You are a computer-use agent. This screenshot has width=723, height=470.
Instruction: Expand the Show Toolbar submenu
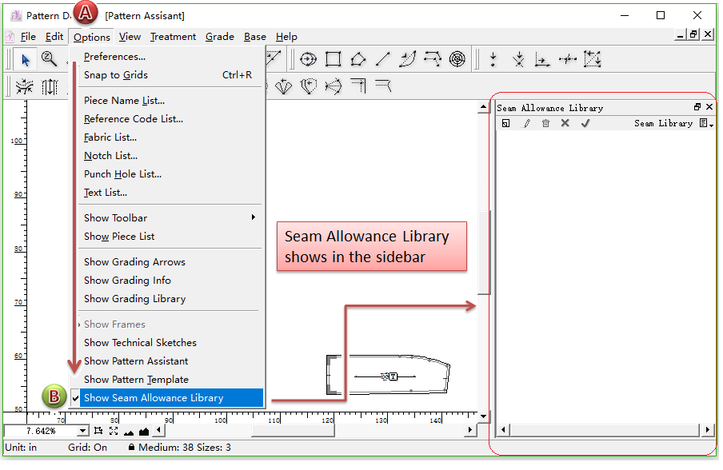pos(115,218)
